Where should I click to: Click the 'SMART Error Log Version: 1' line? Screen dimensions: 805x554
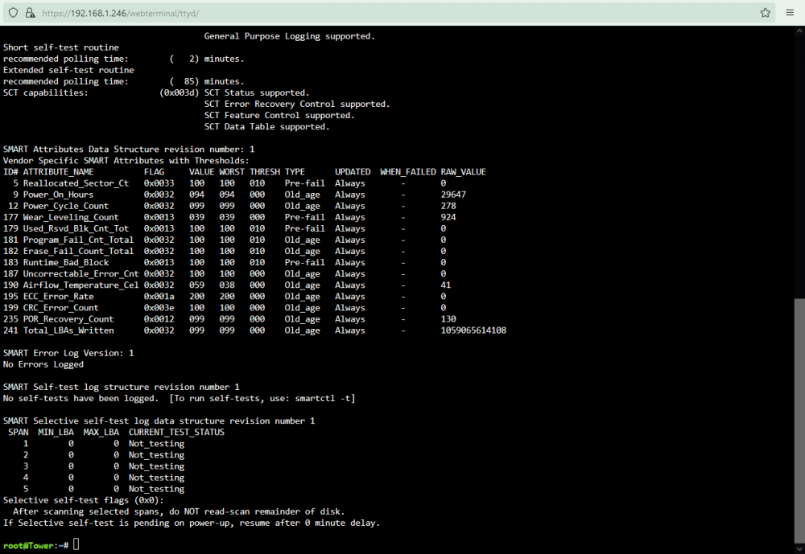[x=68, y=353]
